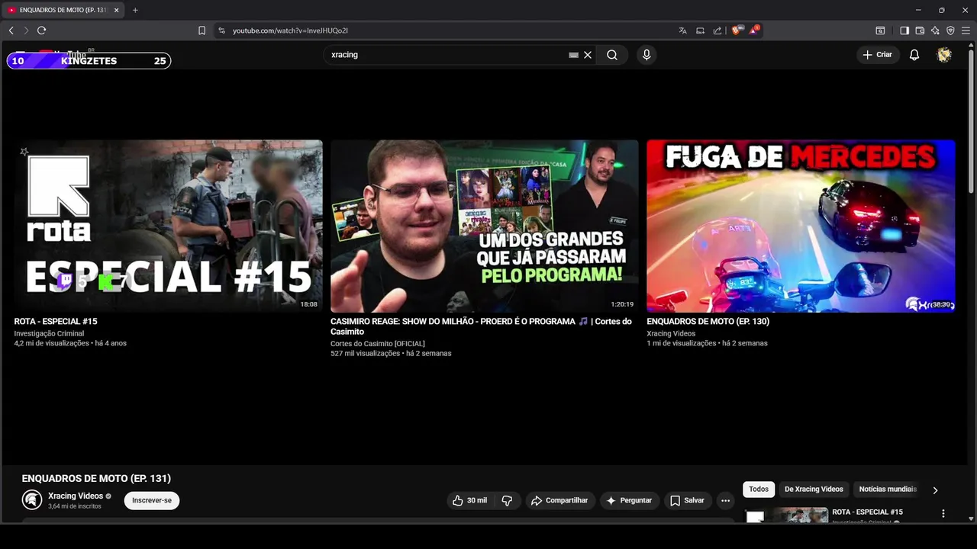Open Brave Rewards triangle icon

click(753, 30)
